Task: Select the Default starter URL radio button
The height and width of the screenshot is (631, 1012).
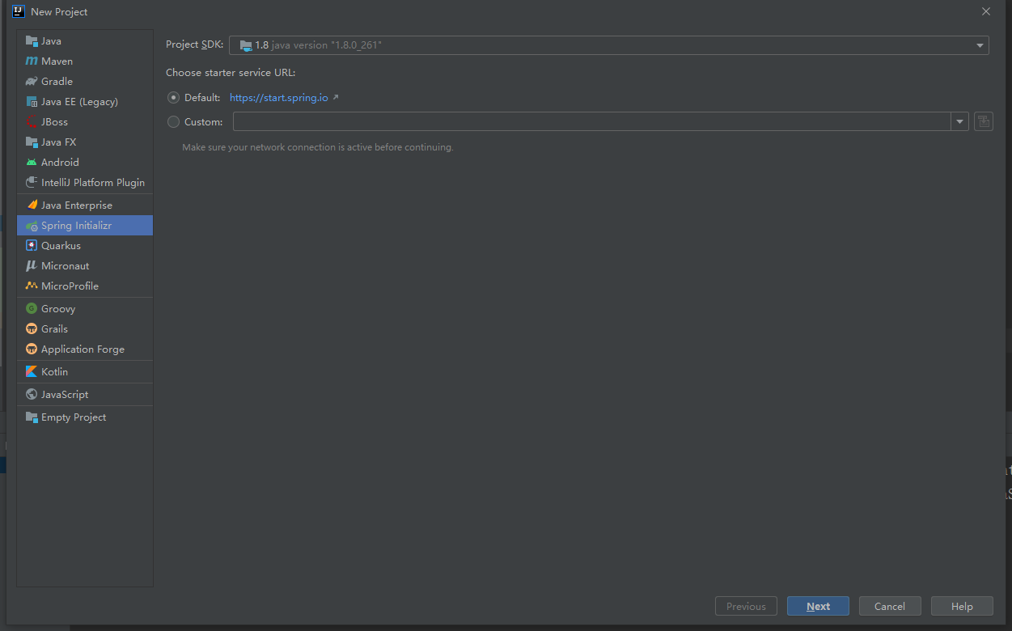Action: [x=173, y=98]
